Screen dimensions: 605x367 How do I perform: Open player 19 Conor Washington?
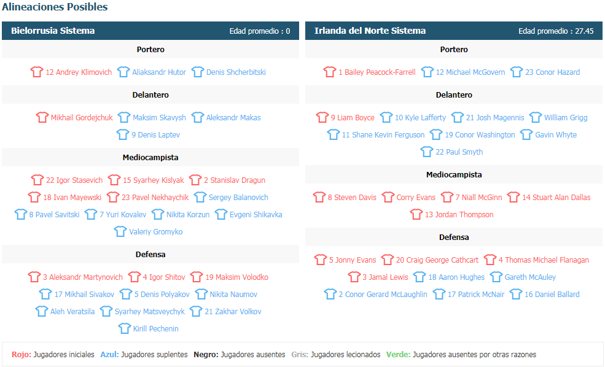pyautogui.click(x=480, y=134)
